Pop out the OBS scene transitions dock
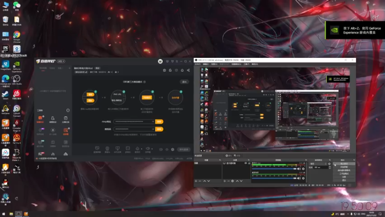The width and height of the screenshot is (385, 217). (330, 160)
